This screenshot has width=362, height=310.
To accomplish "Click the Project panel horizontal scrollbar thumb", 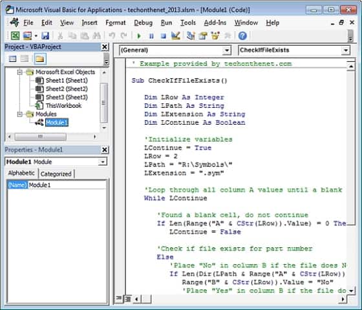I will coord(40,136).
